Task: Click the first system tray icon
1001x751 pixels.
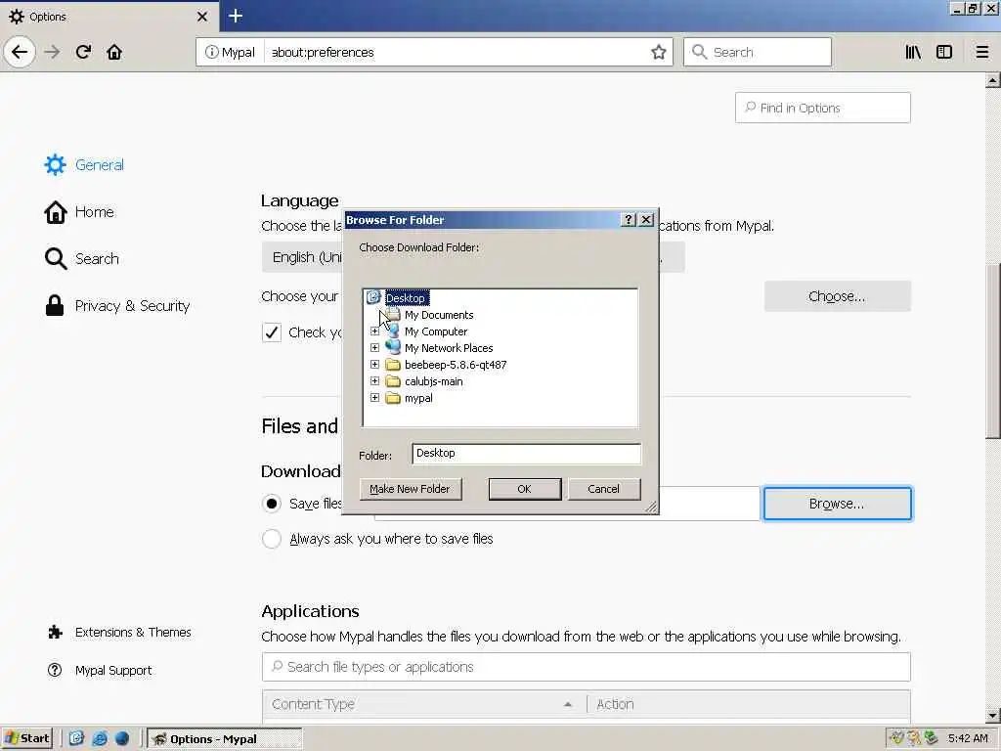Action: coord(896,738)
